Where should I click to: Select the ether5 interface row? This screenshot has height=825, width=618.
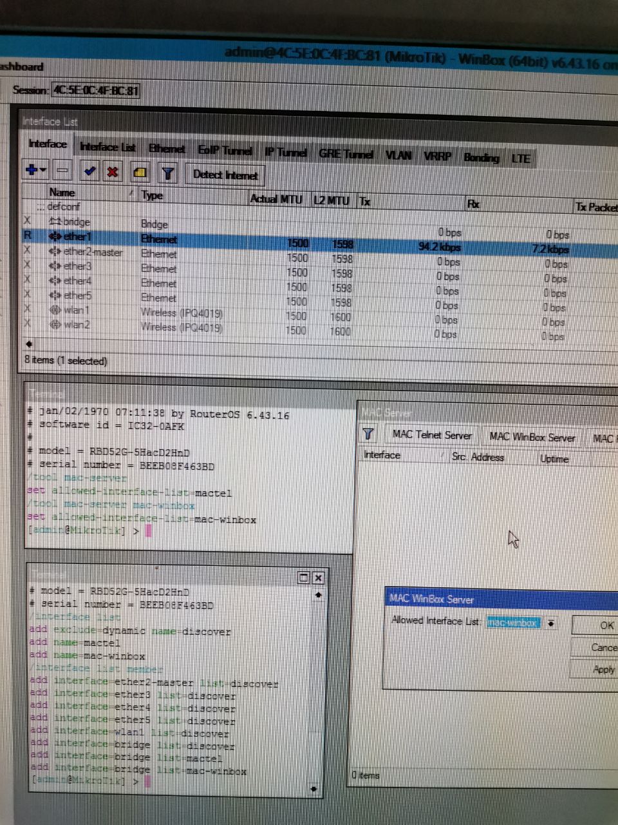pos(320,299)
